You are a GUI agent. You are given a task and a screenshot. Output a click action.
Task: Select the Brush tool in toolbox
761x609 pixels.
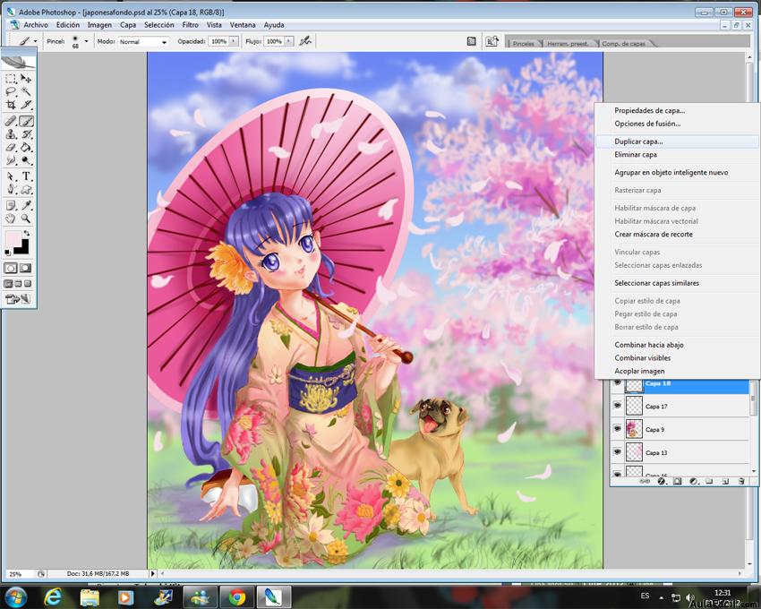click(x=26, y=121)
